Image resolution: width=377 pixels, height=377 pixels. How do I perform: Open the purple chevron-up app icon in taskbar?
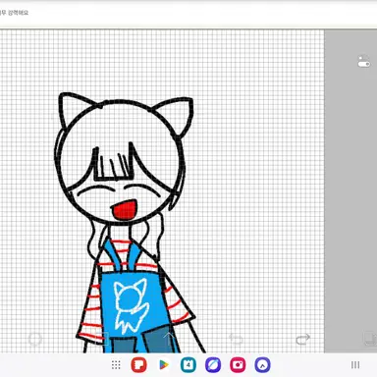coord(262,365)
